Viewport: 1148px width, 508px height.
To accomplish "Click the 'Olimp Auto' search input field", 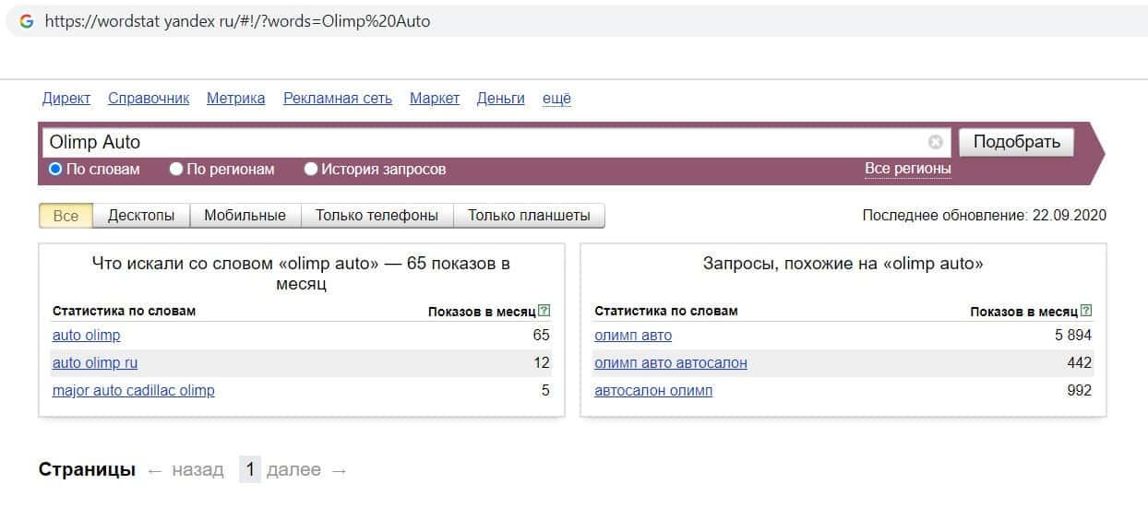I will [480, 142].
